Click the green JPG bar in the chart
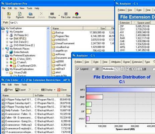The width and height of the screenshot is (155, 134). point(89,104)
